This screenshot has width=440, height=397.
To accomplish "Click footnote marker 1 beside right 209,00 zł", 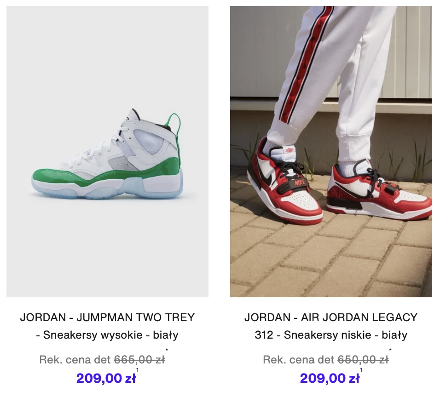I will pyautogui.click(x=361, y=370).
